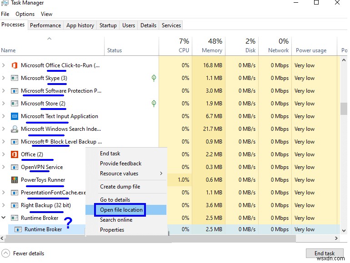Open the Options menu
Image resolution: width=350 pixels, height=263 pixels.
pos(25,14)
